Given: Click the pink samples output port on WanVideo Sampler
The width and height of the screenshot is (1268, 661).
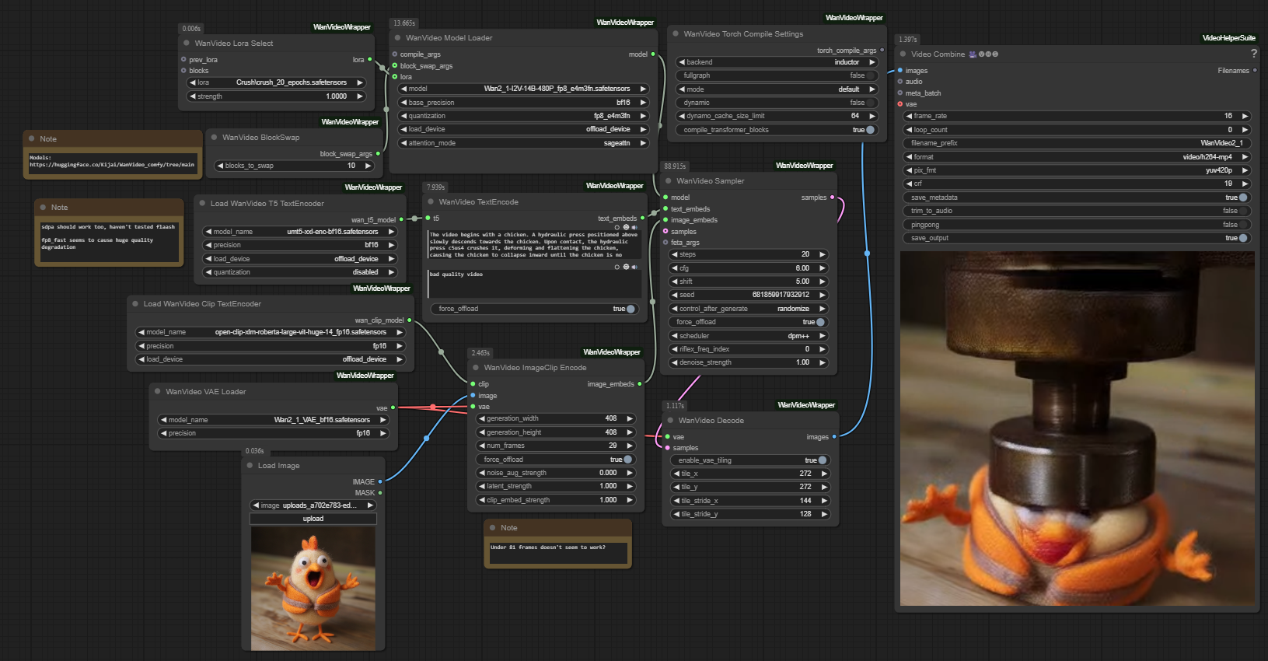Looking at the screenshot, I should tap(833, 198).
